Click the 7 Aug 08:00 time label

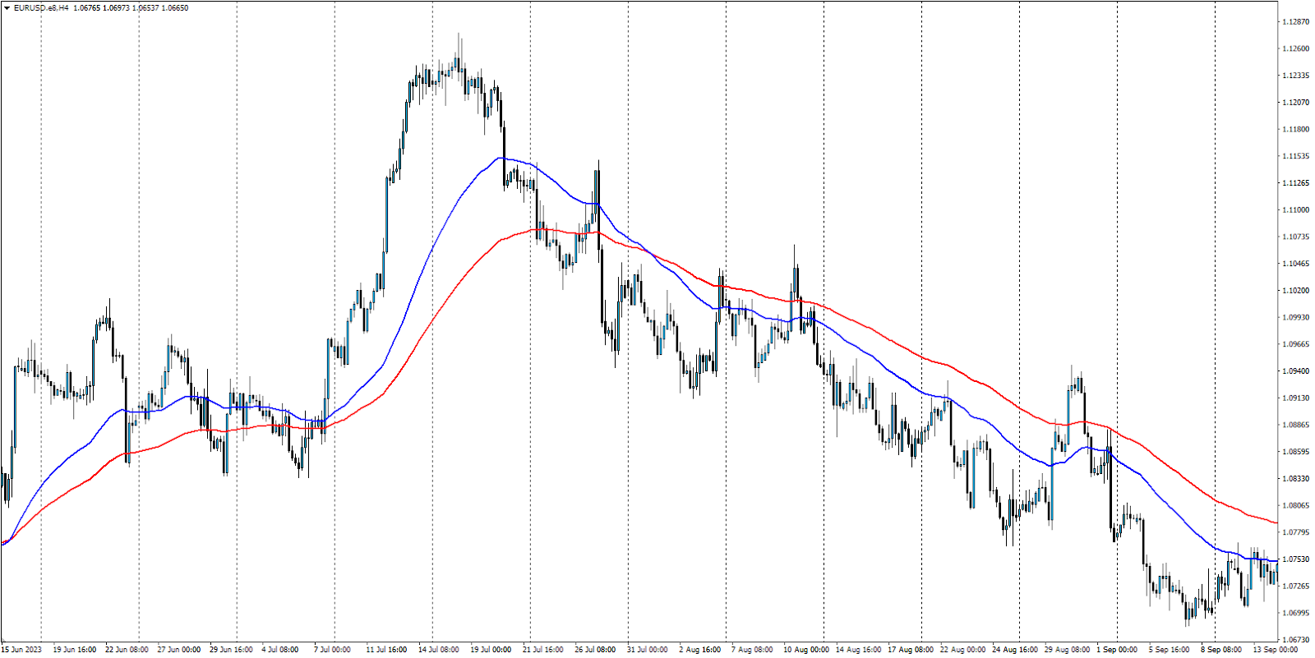(x=752, y=650)
